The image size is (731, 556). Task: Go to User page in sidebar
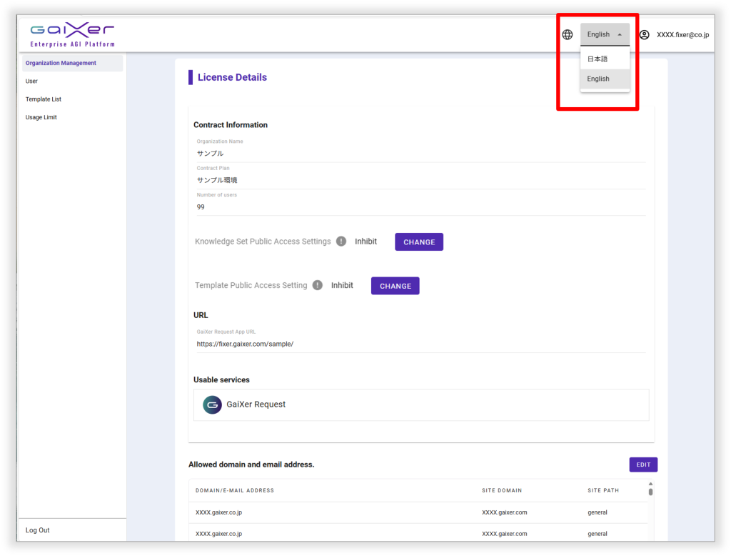coord(32,81)
